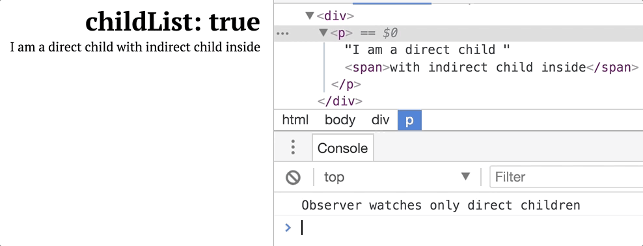Select div in the breadcrumb bar
This screenshot has width=643, height=246.
tap(380, 120)
